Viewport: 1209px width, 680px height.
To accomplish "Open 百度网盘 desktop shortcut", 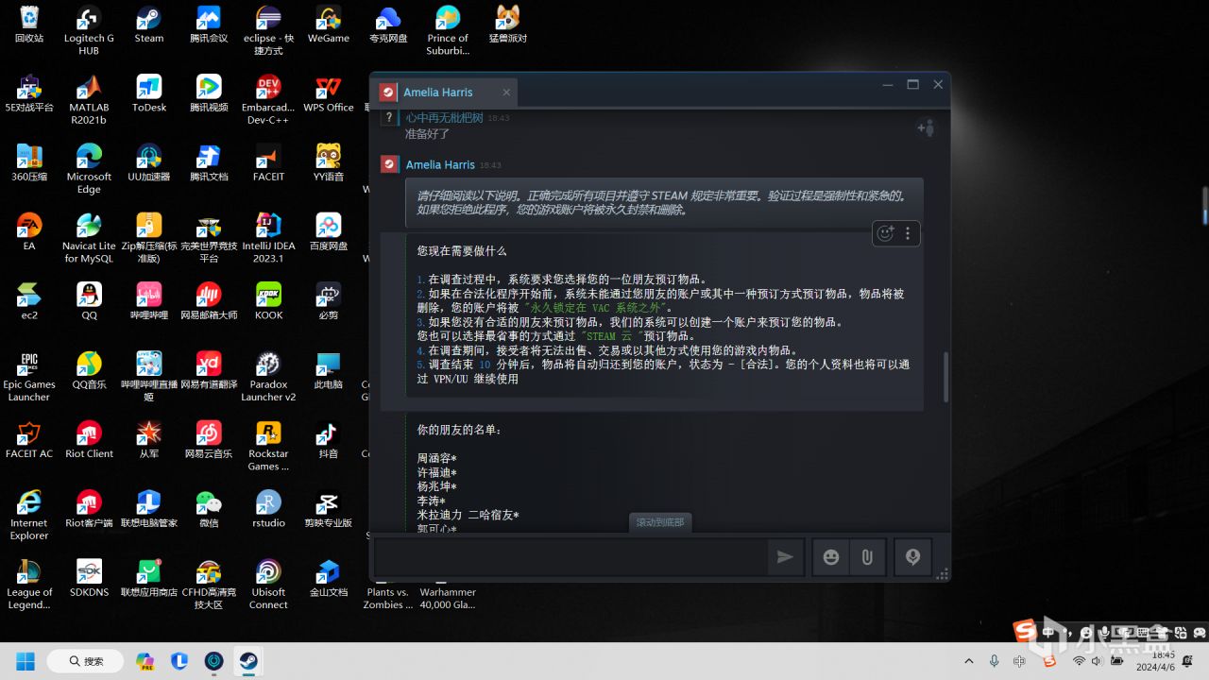I will tap(328, 231).
